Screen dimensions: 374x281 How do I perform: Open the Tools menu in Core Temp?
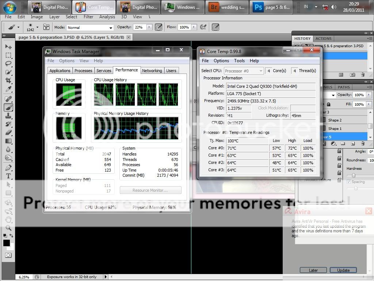point(240,61)
